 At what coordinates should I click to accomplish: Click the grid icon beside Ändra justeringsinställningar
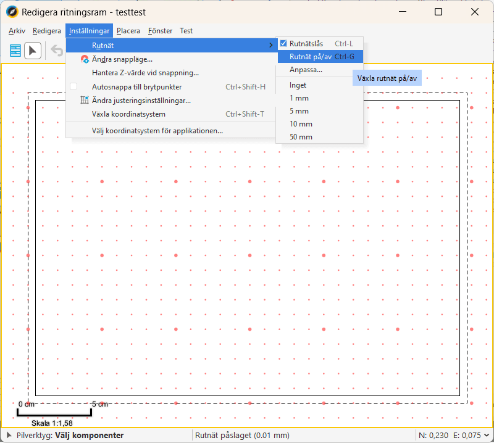pos(85,100)
